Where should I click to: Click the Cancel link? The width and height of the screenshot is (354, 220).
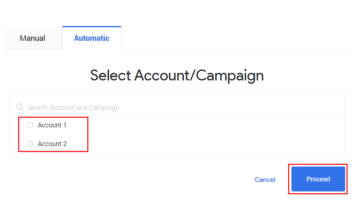[265, 180]
